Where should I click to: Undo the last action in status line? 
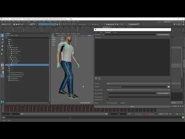[x=21, y=24]
